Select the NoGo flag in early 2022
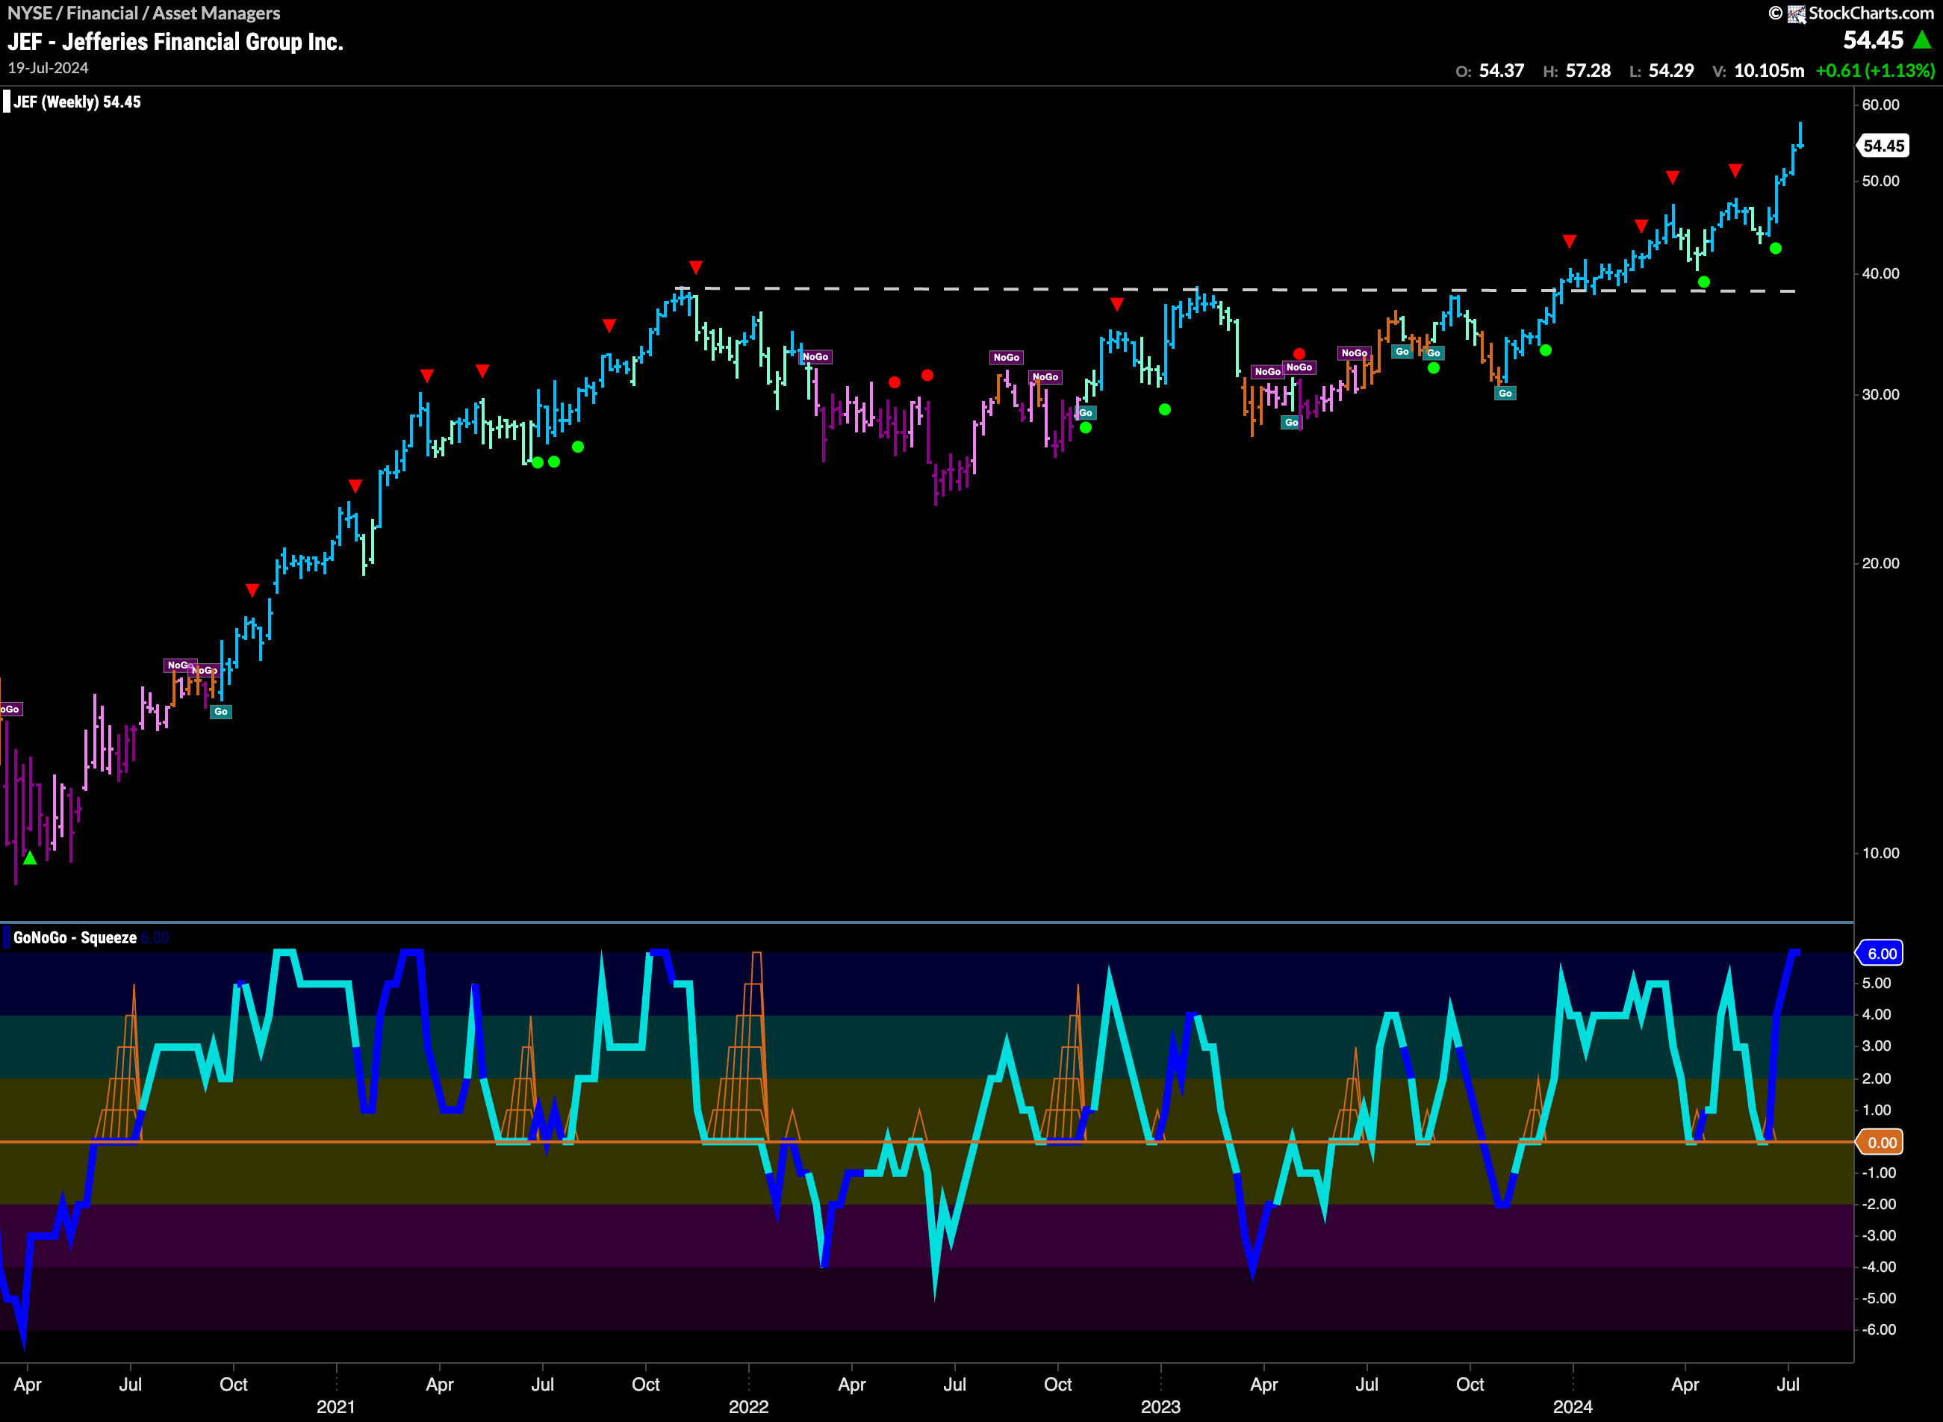This screenshot has width=1943, height=1422. [x=815, y=356]
